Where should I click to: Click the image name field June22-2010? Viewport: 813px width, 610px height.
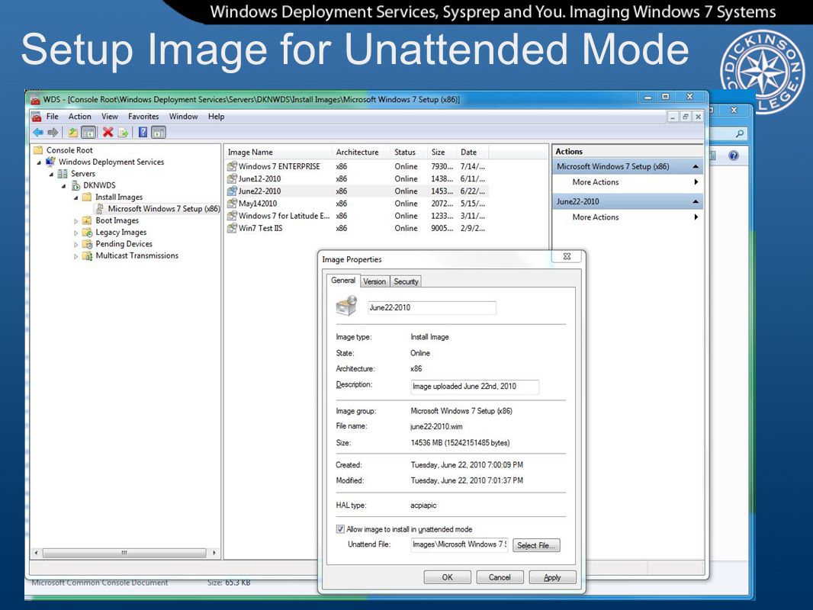pos(432,308)
